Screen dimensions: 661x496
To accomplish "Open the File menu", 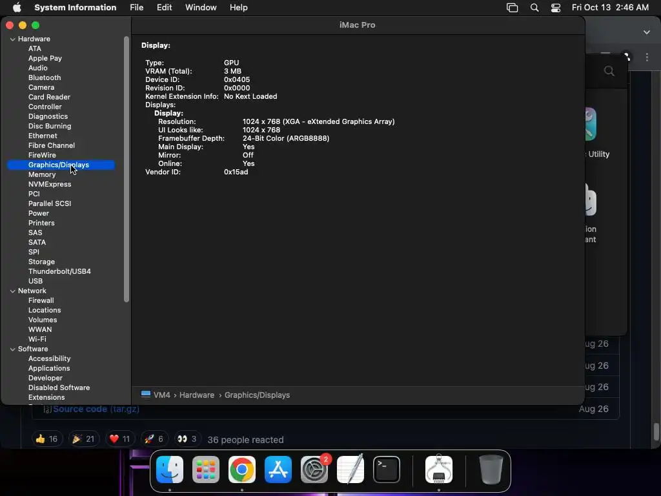I will (137, 8).
